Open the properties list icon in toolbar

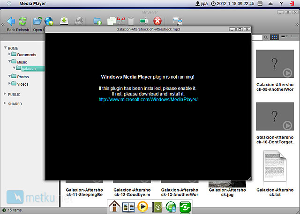[x=178, y=21]
